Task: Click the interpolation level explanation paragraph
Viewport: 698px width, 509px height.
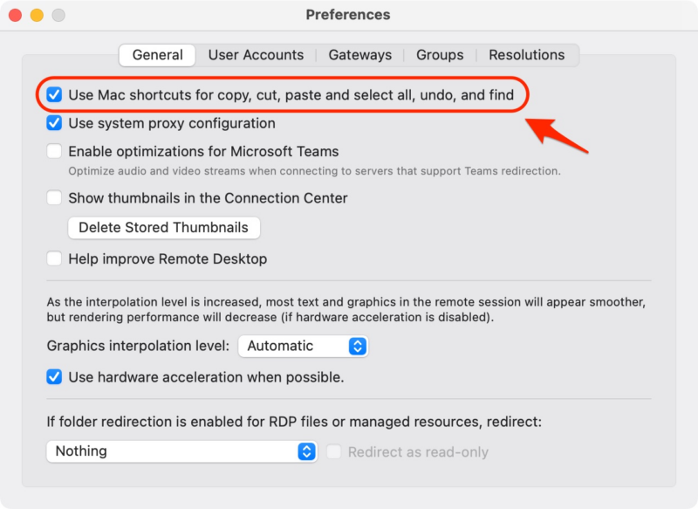Action: 346,309
